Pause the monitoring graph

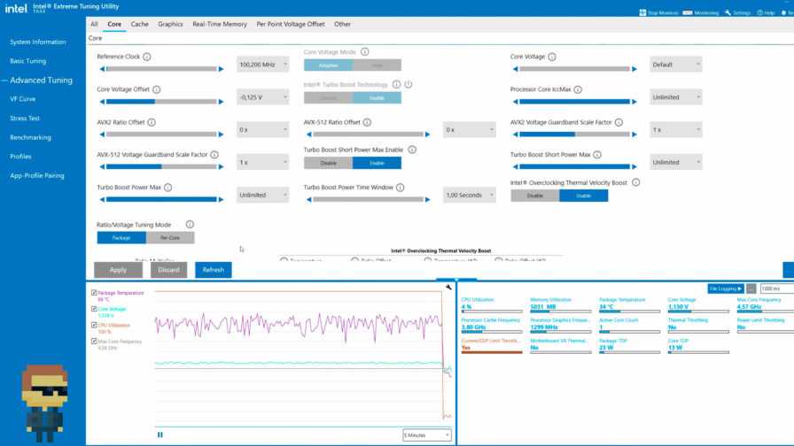[160, 434]
